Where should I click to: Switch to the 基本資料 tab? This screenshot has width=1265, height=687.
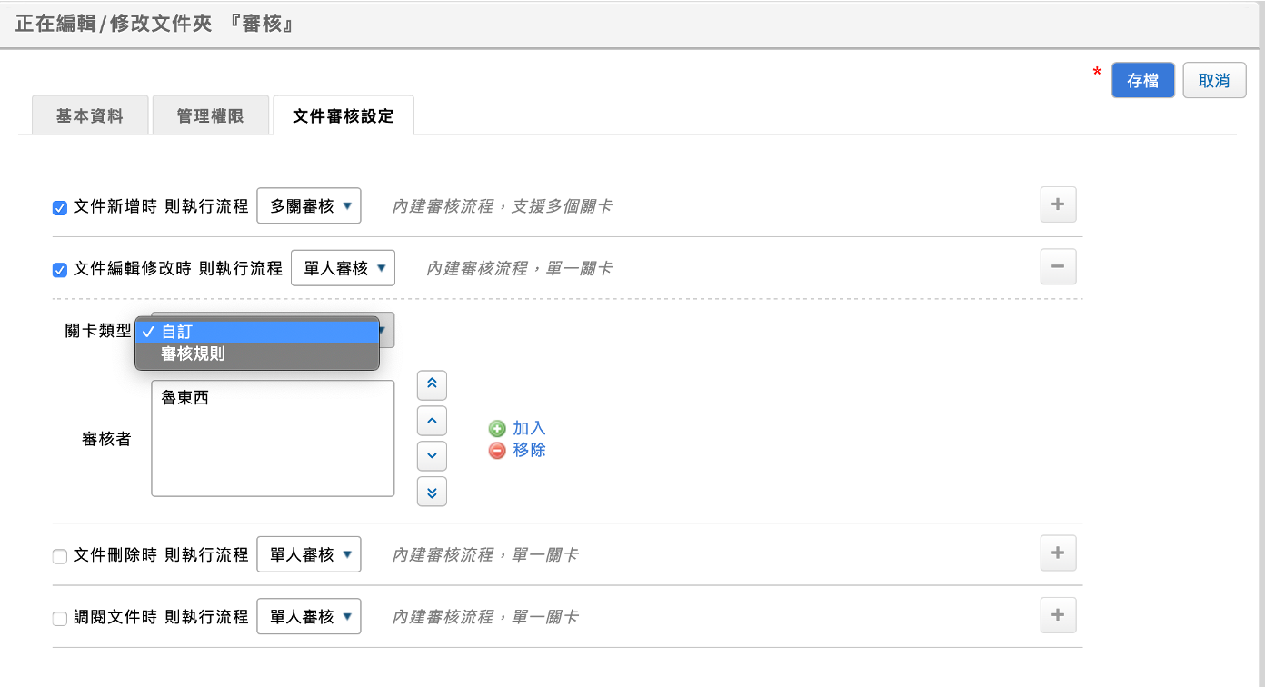click(x=89, y=116)
